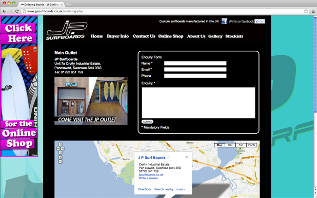Click the 'Click Here for the Online Shop' banner
Image resolution: width=317 pixels, height=198 pixels.
coord(19,86)
